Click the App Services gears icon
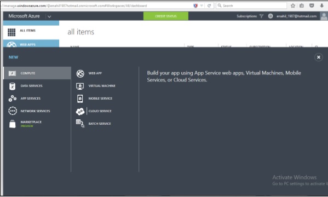Image resolution: width=328 pixels, height=197 pixels. coord(13,99)
